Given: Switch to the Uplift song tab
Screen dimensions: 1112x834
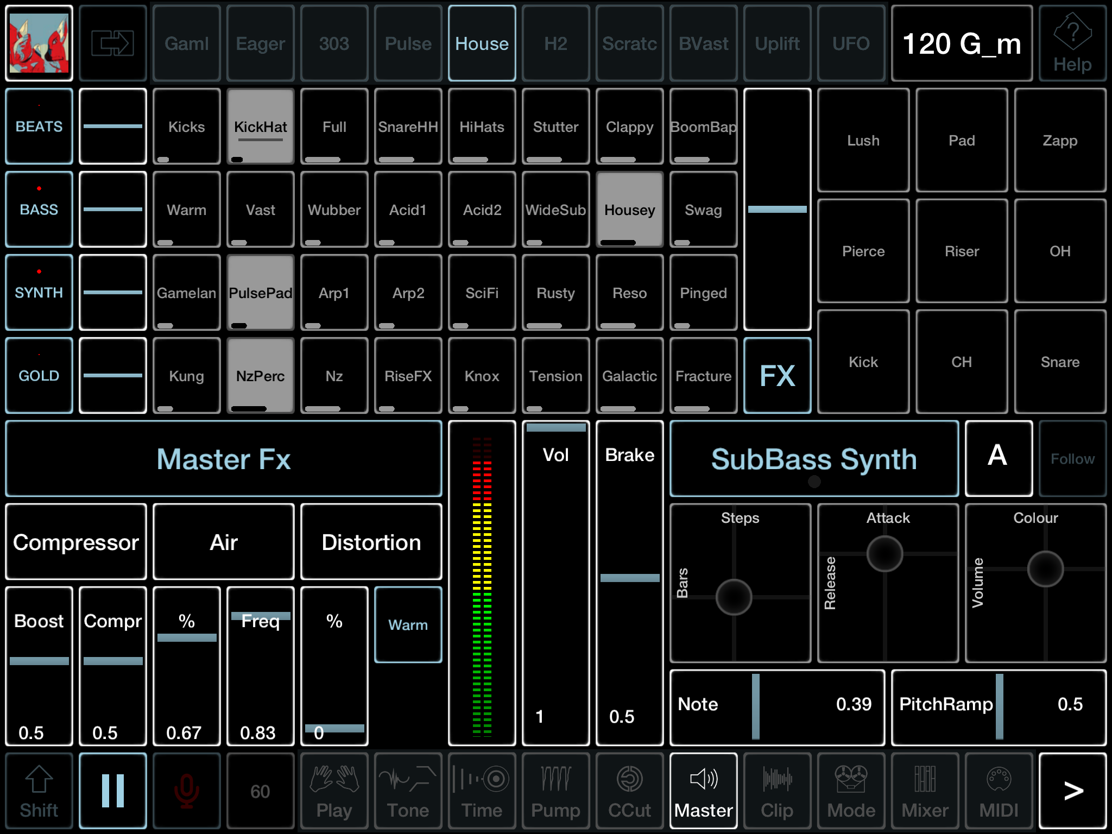Looking at the screenshot, I should point(777,43).
